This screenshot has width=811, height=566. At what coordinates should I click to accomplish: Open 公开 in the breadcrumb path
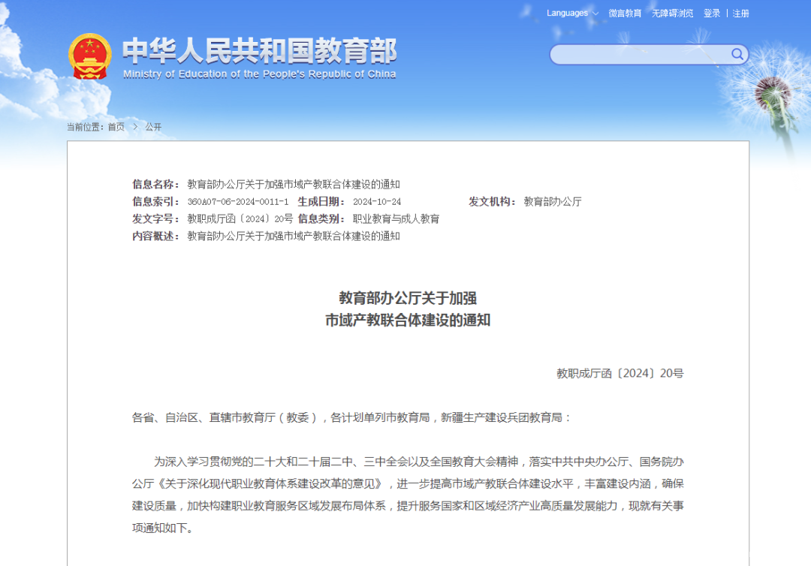pos(153,127)
